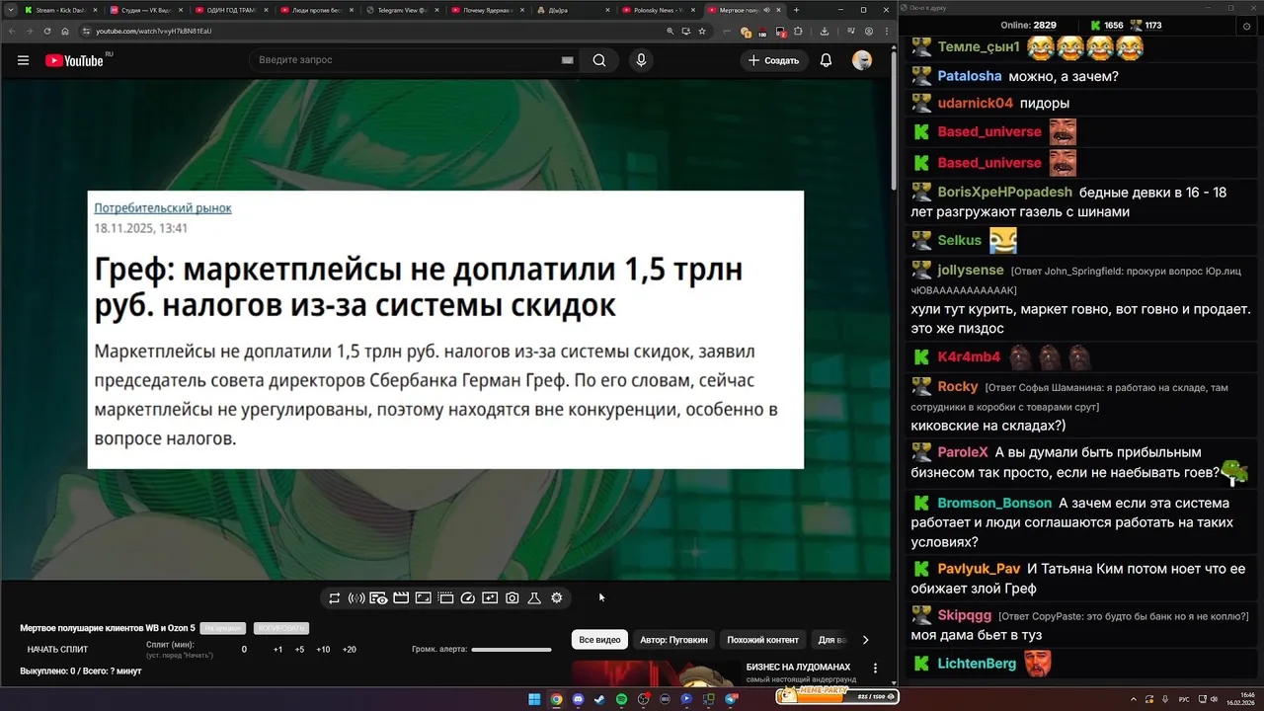Add +5 split minutes
1264x711 pixels.
299,650
